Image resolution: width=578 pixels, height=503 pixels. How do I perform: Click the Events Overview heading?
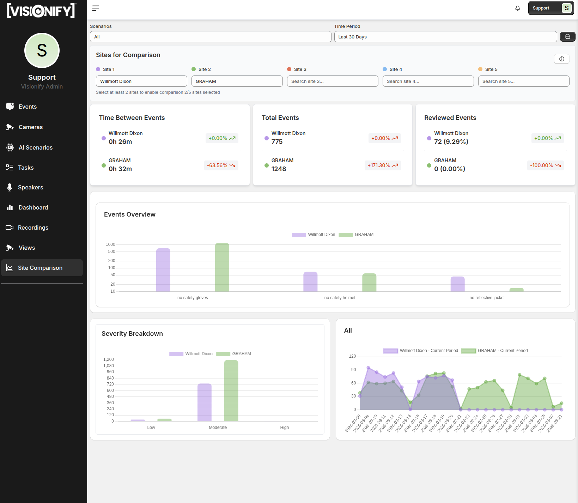(130, 214)
